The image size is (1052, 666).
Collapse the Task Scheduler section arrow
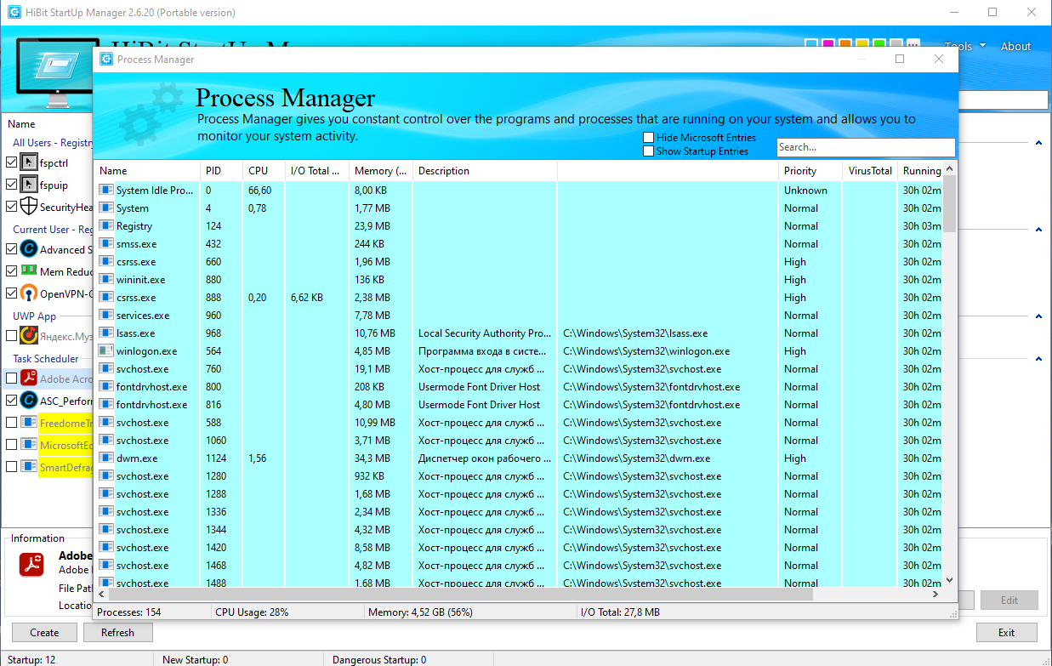(1038, 359)
